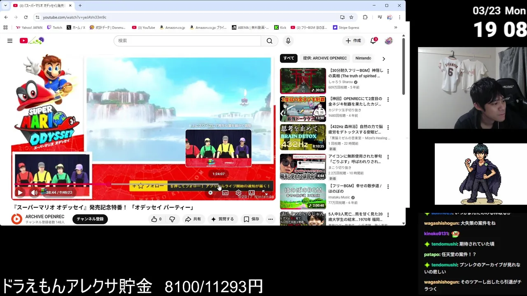Open options for アイコンに無断使用 video
The width and height of the screenshot is (527, 296).
[388, 157]
